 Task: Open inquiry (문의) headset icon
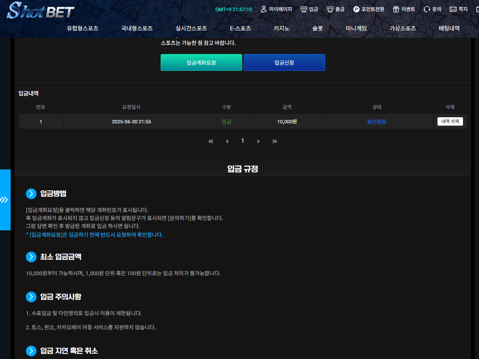click(x=427, y=9)
